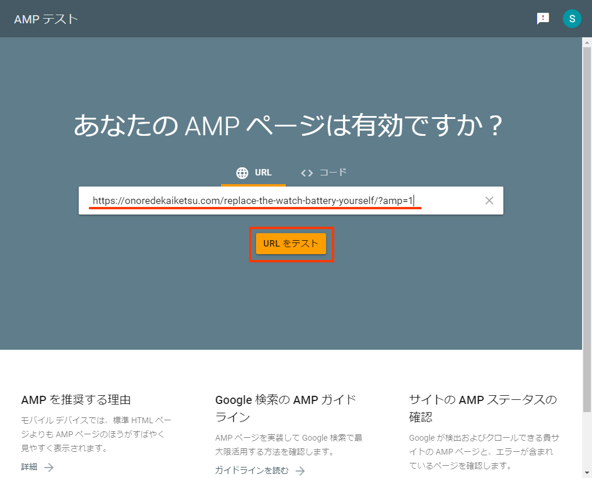
Task: Click the paragraph starting with モバイル デバイスでは
Action: [96, 434]
